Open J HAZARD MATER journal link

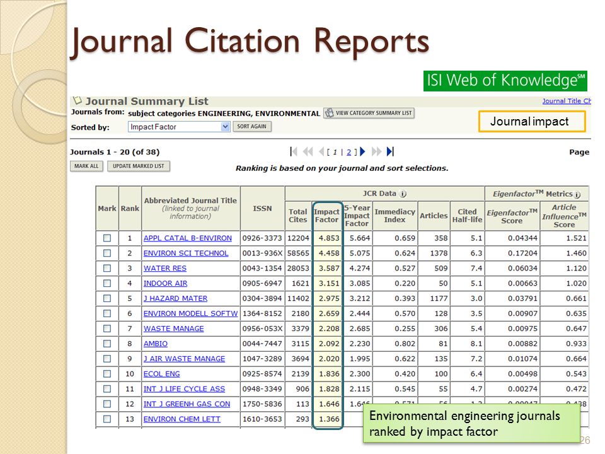pyautogui.click(x=176, y=298)
